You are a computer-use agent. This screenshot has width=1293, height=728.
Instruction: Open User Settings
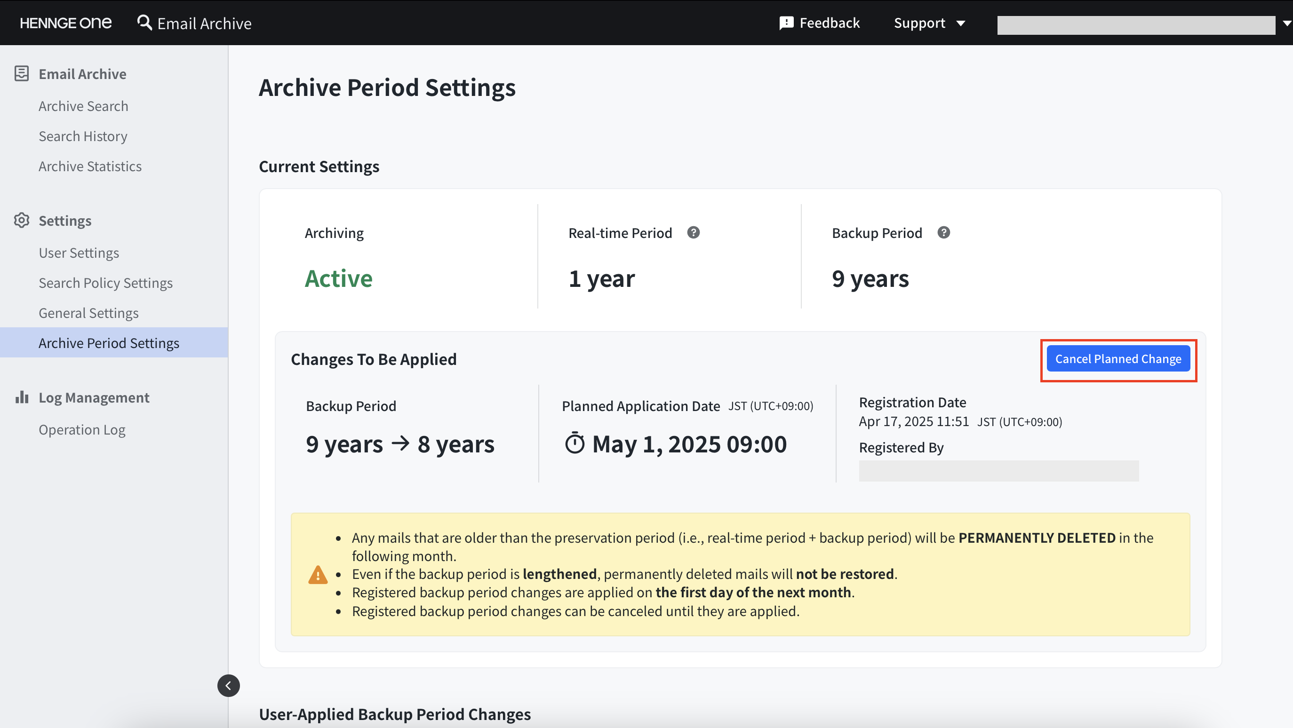(79, 253)
